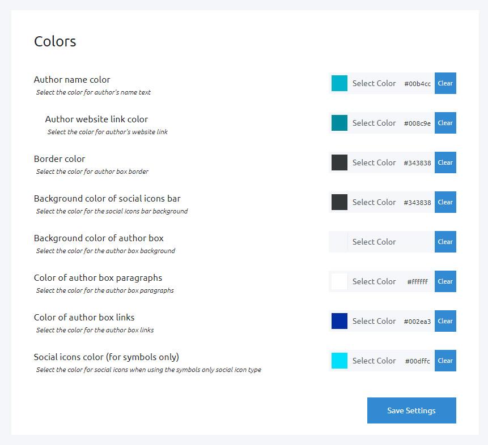Image resolution: width=488 pixels, height=445 pixels.
Task: Clear the Border color value
Action: [445, 162]
